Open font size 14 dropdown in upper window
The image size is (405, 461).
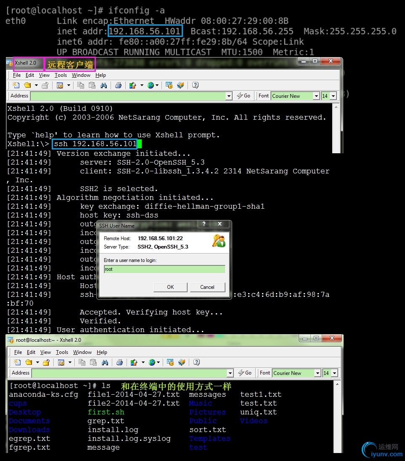pyautogui.click(x=333, y=96)
